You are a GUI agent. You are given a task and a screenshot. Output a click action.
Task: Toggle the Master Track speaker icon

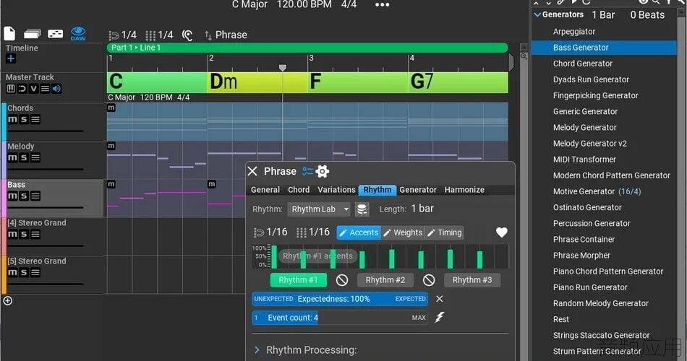click(56, 89)
